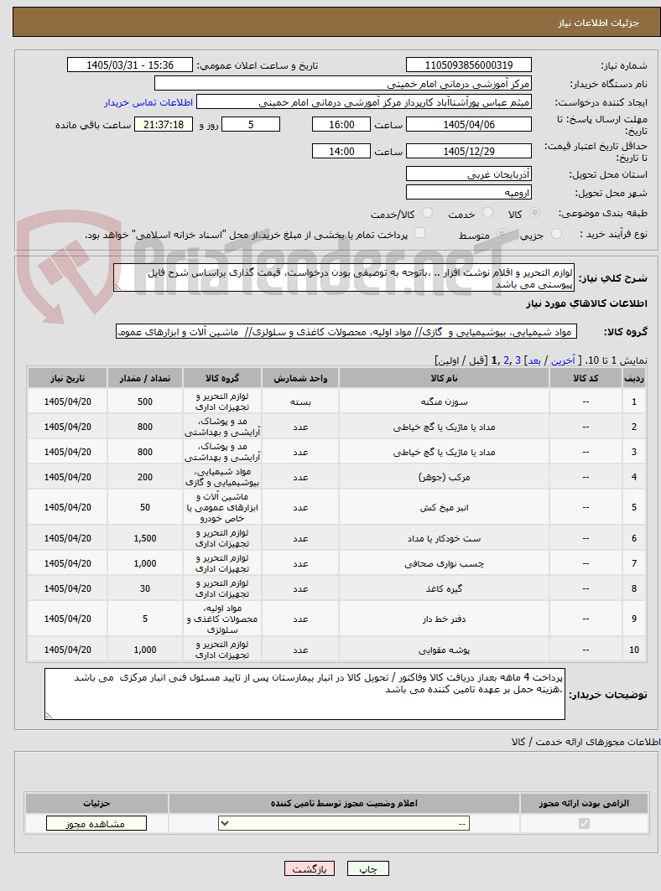The height and width of the screenshot is (891, 661).
Task: Go to the last page link آخرین
Action: [x=563, y=360]
